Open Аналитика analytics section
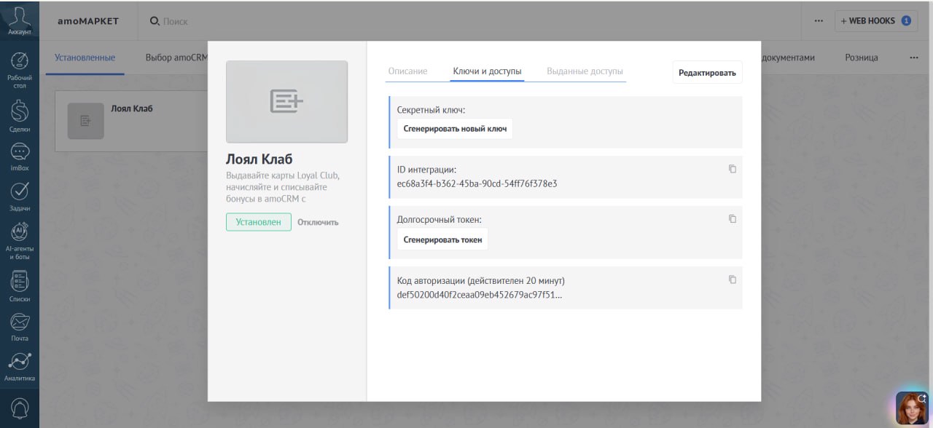The height and width of the screenshot is (428, 933). (20, 367)
